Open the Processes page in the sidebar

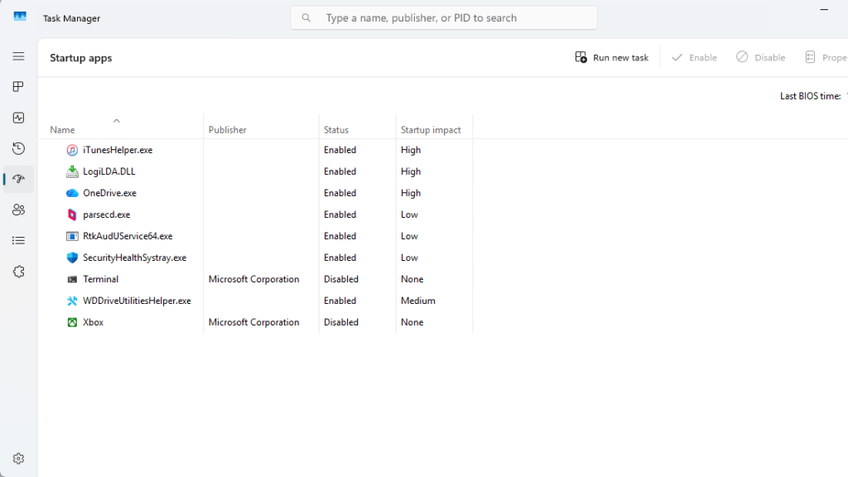click(x=18, y=86)
